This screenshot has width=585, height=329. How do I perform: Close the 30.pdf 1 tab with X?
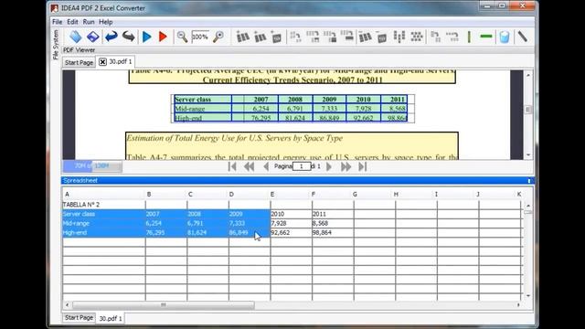[102, 62]
